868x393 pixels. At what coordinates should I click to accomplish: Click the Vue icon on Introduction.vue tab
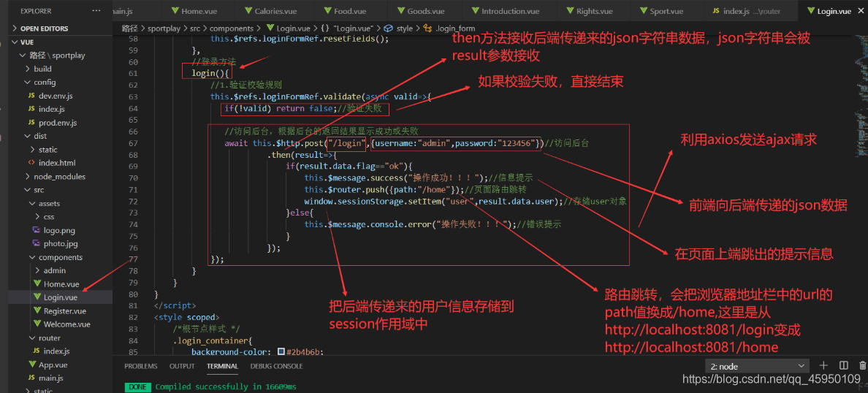475,11
